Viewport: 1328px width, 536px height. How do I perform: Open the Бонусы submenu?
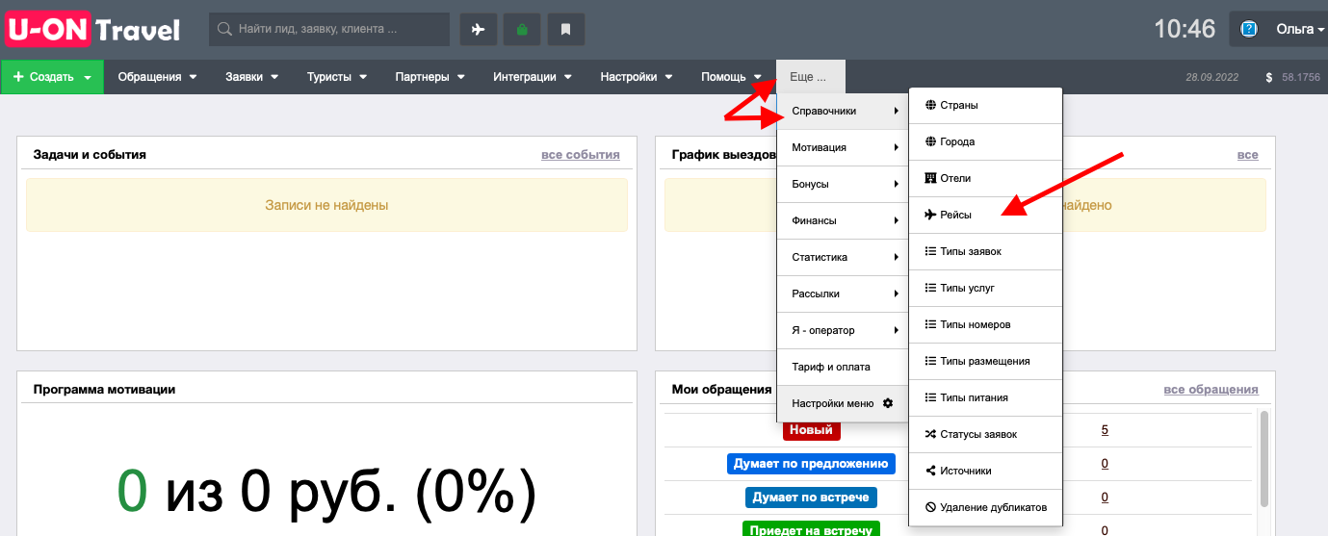click(843, 184)
